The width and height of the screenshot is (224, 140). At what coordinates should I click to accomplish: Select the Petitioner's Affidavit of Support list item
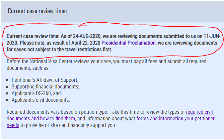click(x=45, y=80)
